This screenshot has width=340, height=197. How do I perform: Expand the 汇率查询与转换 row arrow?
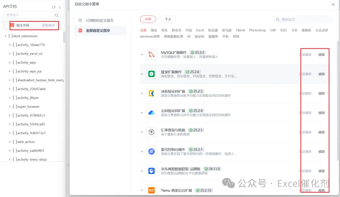[142, 132]
